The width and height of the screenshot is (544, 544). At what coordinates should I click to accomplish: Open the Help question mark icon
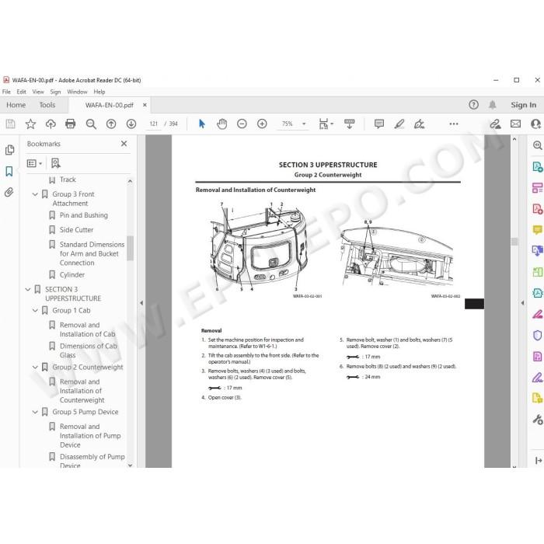click(473, 105)
